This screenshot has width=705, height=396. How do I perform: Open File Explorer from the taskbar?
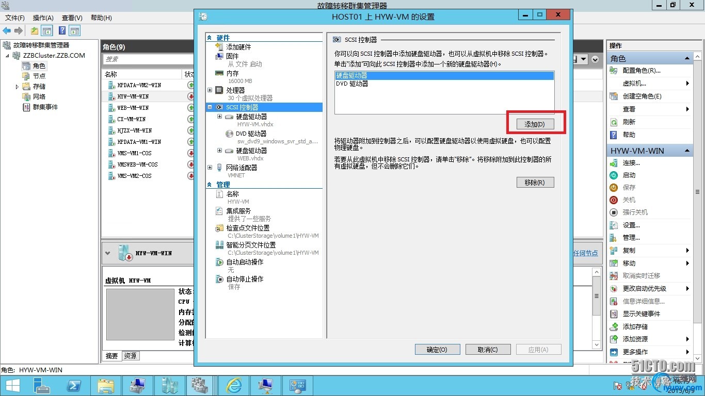(x=106, y=386)
